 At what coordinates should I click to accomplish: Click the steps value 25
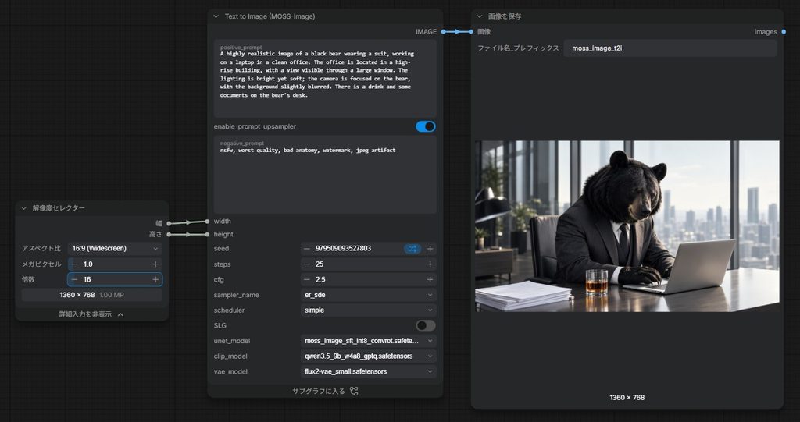click(x=320, y=264)
